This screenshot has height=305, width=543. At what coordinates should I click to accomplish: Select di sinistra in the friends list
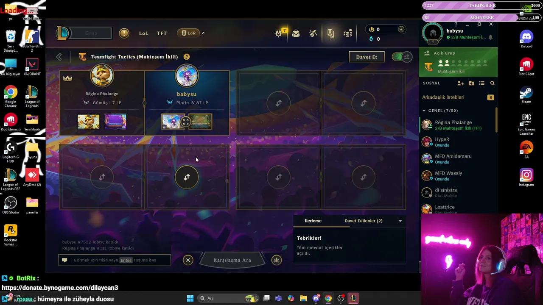pyautogui.click(x=458, y=193)
